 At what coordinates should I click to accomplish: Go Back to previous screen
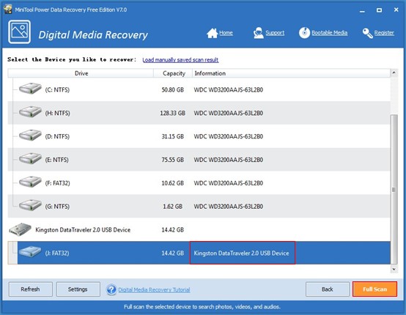(x=328, y=289)
